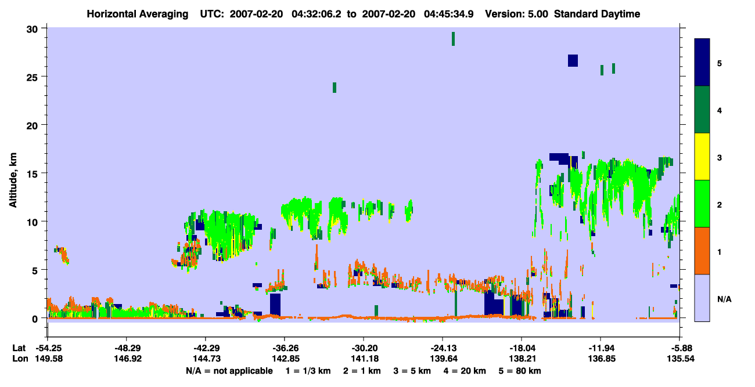Viewport: 755px width, 387px height.
Task: Click the latitude value -42.29
Action: click(x=206, y=348)
